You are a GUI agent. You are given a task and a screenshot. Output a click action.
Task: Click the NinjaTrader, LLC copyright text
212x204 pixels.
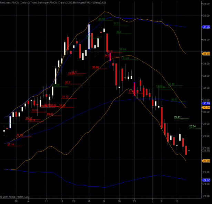[x=15, y=197]
